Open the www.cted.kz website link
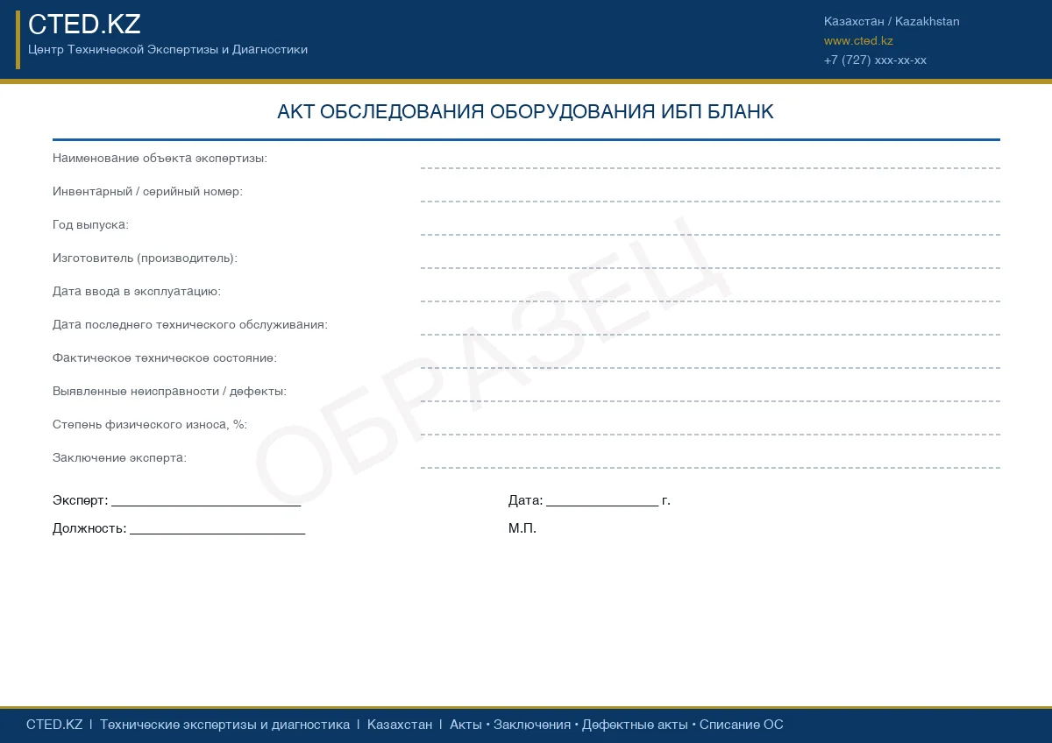Image resolution: width=1052 pixels, height=743 pixels. (858, 40)
